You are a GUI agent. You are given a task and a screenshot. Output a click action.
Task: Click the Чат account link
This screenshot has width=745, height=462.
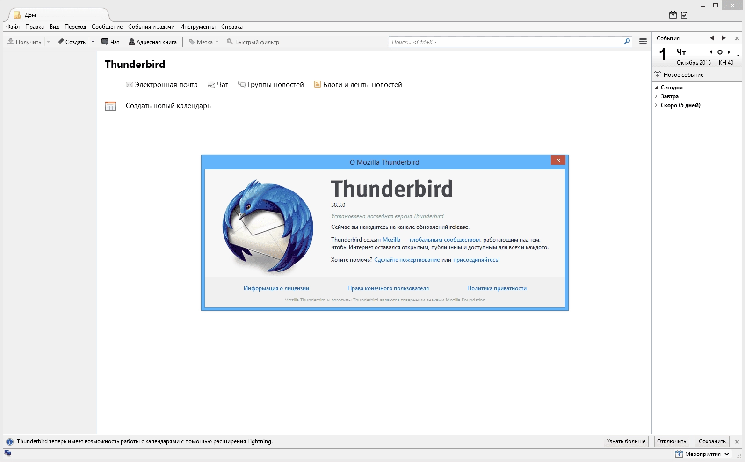218,85
